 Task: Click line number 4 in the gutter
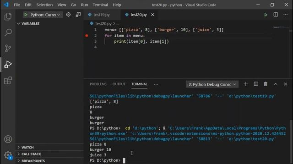(x=95, y=47)
